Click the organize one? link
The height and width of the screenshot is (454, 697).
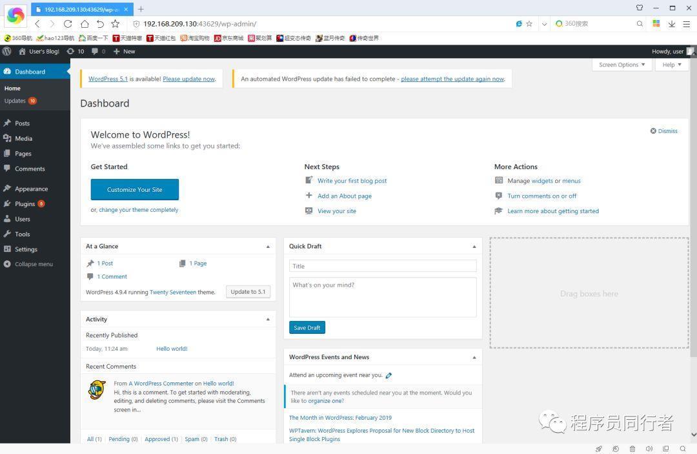coord(326,400)
